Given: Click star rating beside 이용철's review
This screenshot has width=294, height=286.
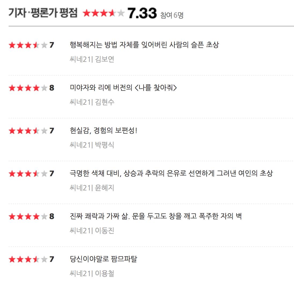Looking at the screenshot, I should [28, 259].
